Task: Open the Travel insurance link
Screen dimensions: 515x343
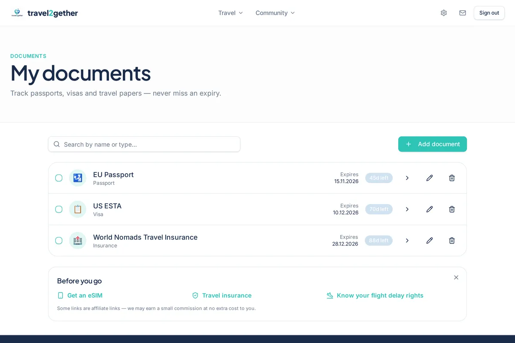Action: (x=222, y=295)
